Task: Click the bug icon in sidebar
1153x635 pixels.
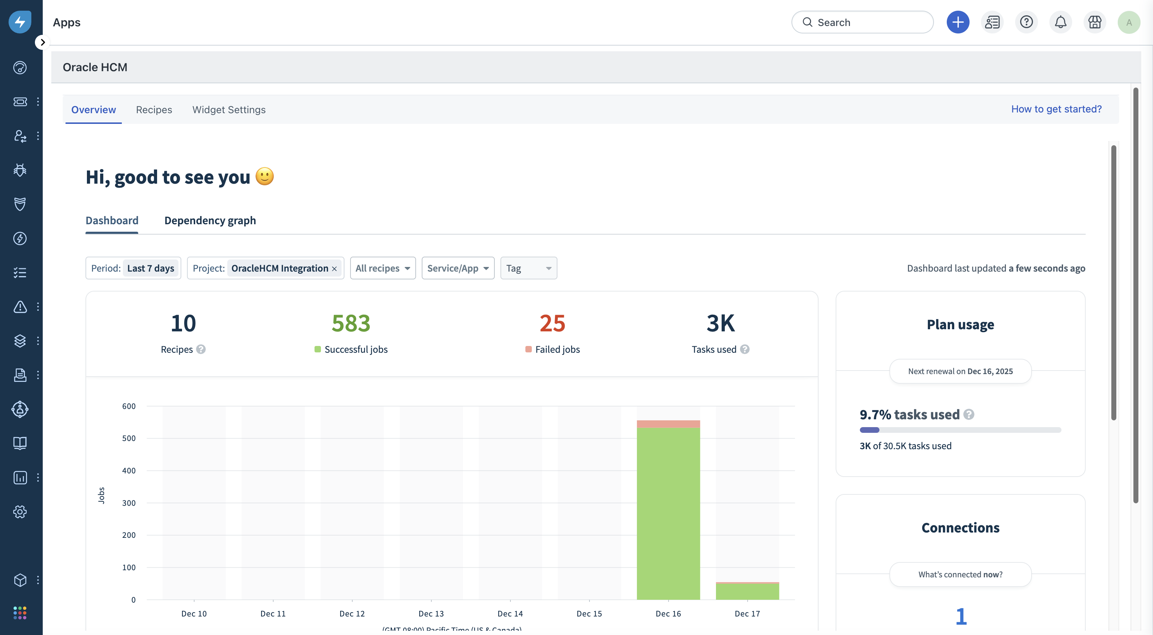Action: coord(20,170)
